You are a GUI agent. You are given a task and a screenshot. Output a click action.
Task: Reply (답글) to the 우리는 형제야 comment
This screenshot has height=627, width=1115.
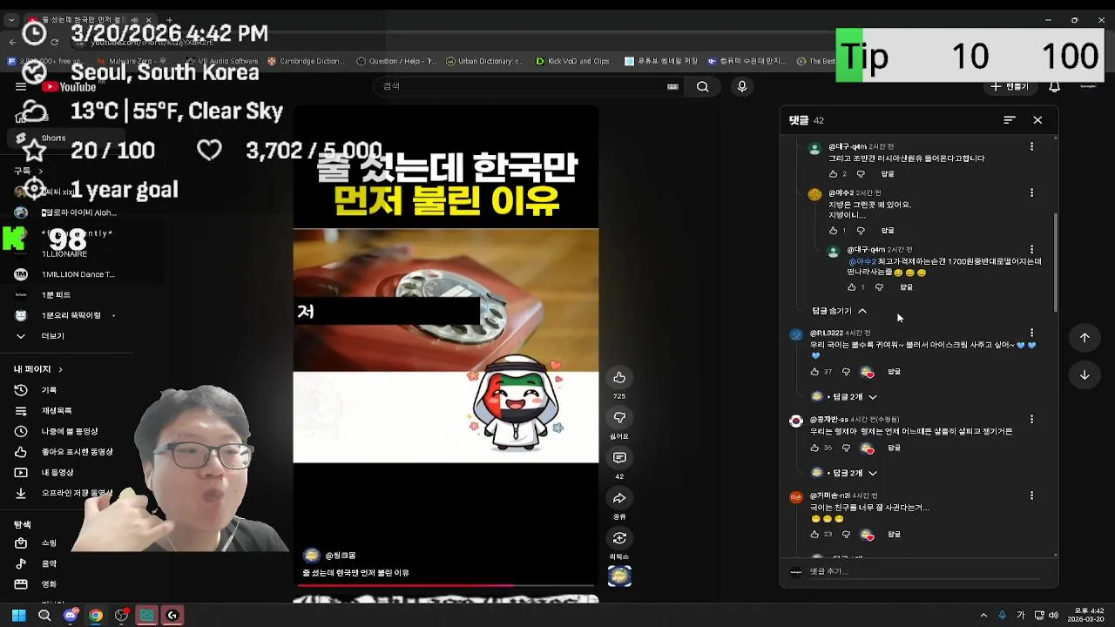(x=894, y=448)
